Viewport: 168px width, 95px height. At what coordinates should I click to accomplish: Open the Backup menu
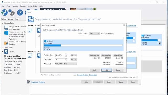tap(15, 6)
